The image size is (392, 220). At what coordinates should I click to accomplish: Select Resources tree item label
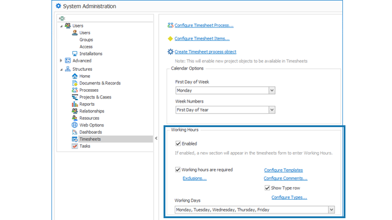pyautogui.click(x=89, y=118)
